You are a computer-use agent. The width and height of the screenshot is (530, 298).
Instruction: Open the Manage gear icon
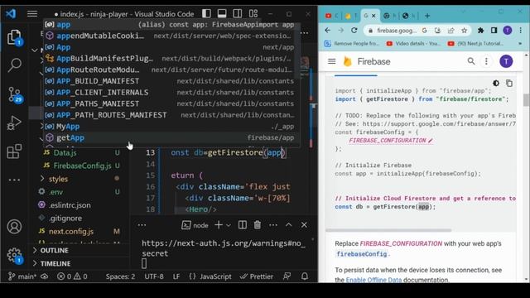[x=15, y=256]
